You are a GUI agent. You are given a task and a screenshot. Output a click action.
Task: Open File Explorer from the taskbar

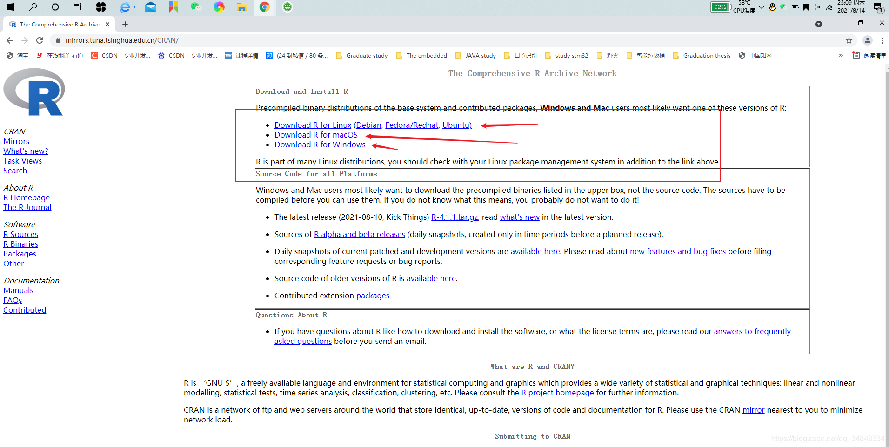241,7
